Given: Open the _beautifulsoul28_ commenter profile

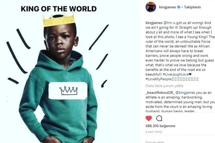Looking at the screenshot, I should click(x=160, y=93).
